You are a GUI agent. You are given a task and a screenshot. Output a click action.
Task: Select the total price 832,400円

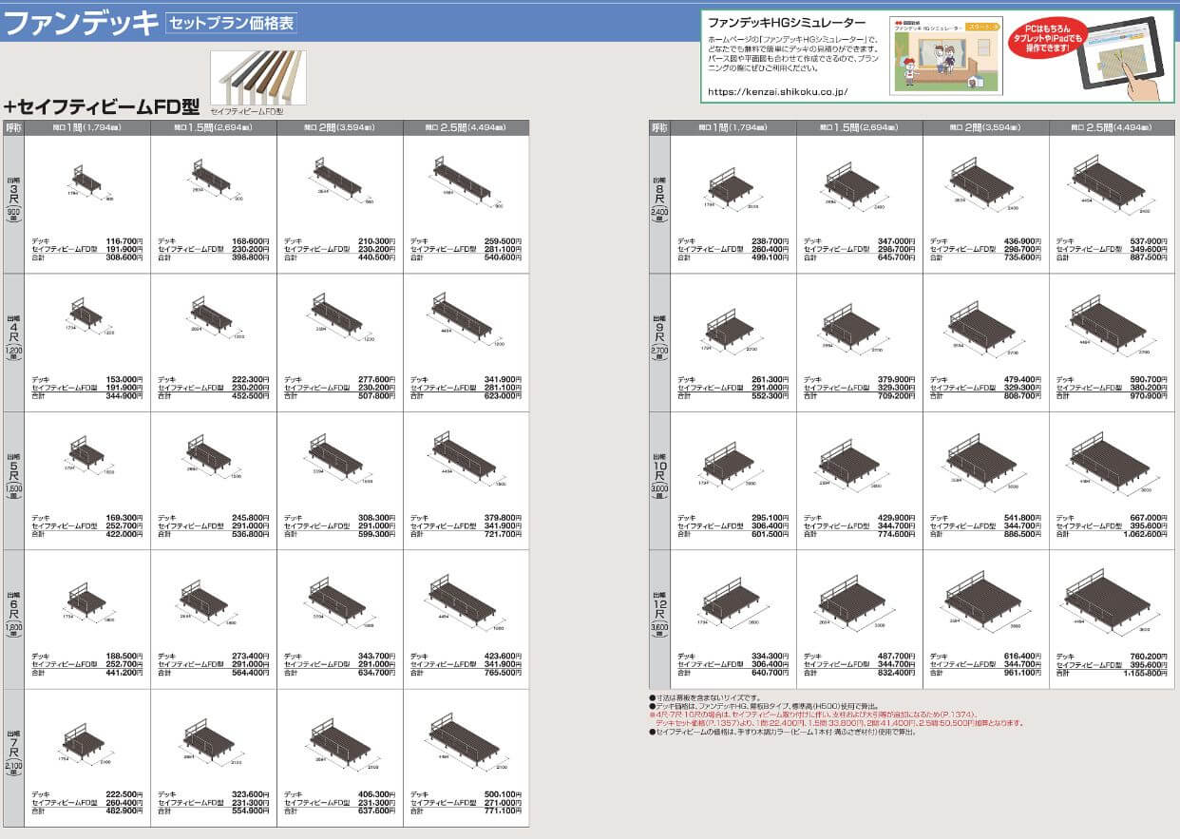click(x=896, y=672)
